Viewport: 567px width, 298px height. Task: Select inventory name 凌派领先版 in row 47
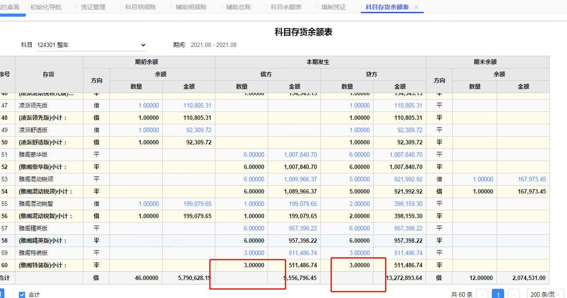(x=33, y=105)
